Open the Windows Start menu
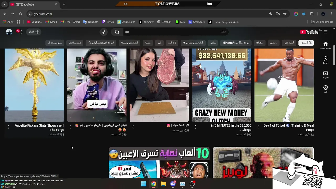Image resolution: width=336 pixels, height=189 pixels. tap(144, 184)
